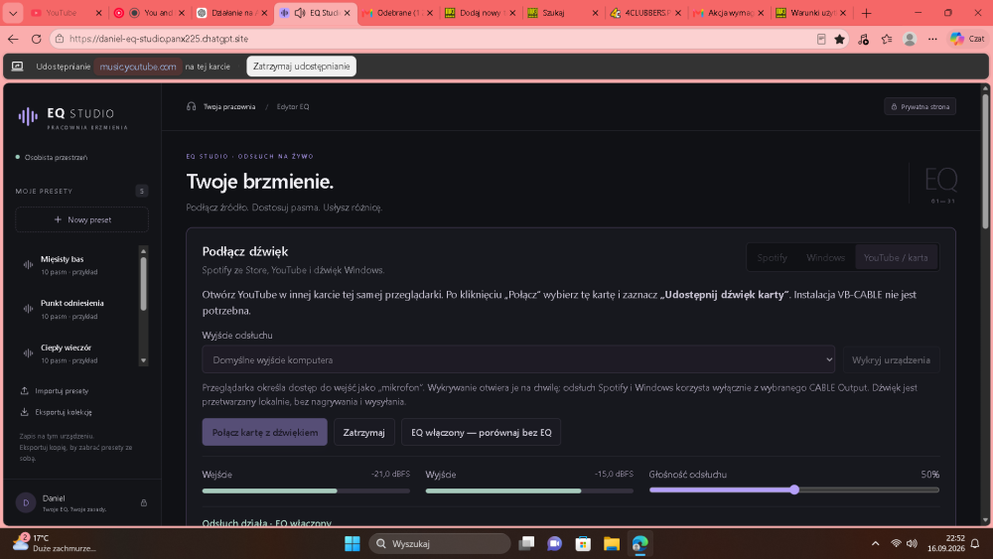Click Połącz kartę z dźwiękiem button

(x=265, y=432)
